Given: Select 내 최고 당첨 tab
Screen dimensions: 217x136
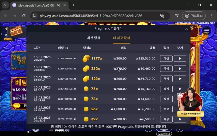Looking at the screenshot, I should (x=121, y=38).
